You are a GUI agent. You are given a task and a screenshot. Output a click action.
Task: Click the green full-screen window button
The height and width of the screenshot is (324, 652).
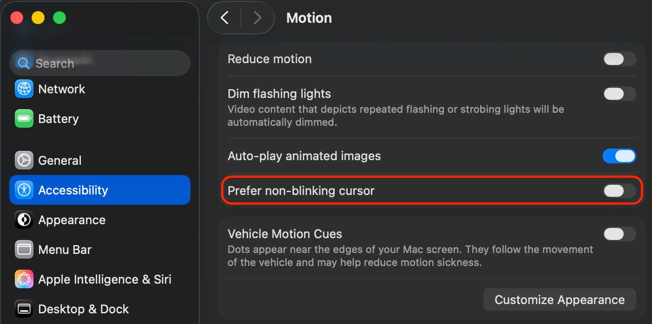coord(59,18)
